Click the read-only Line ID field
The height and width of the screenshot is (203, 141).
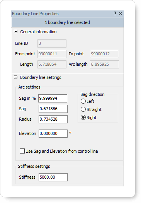click(52, 43)
